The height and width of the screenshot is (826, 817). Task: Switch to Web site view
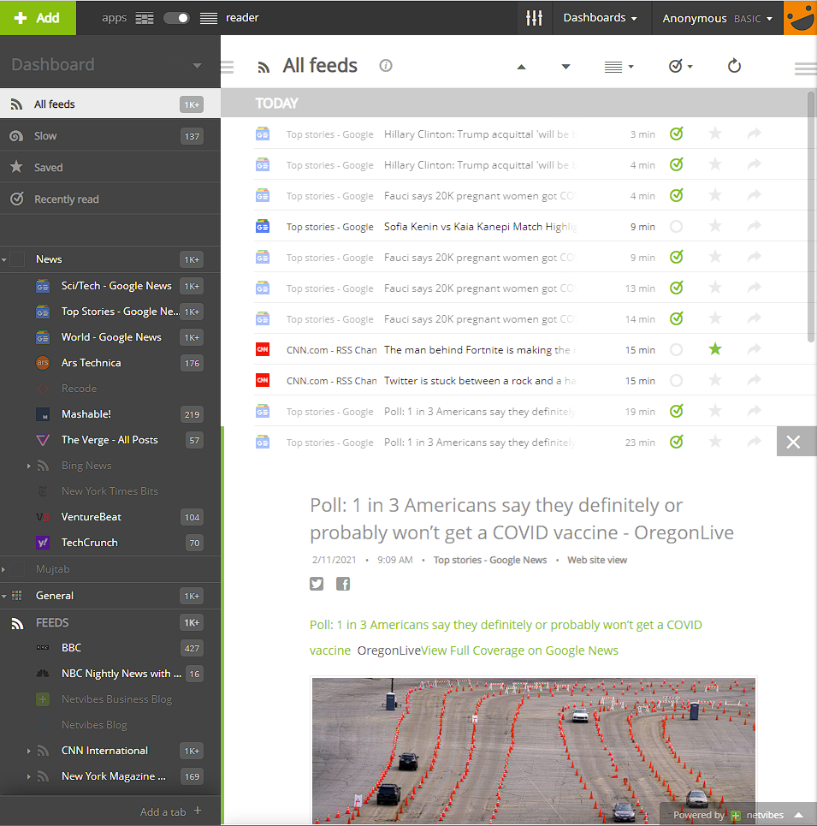(x=597, y=560)
